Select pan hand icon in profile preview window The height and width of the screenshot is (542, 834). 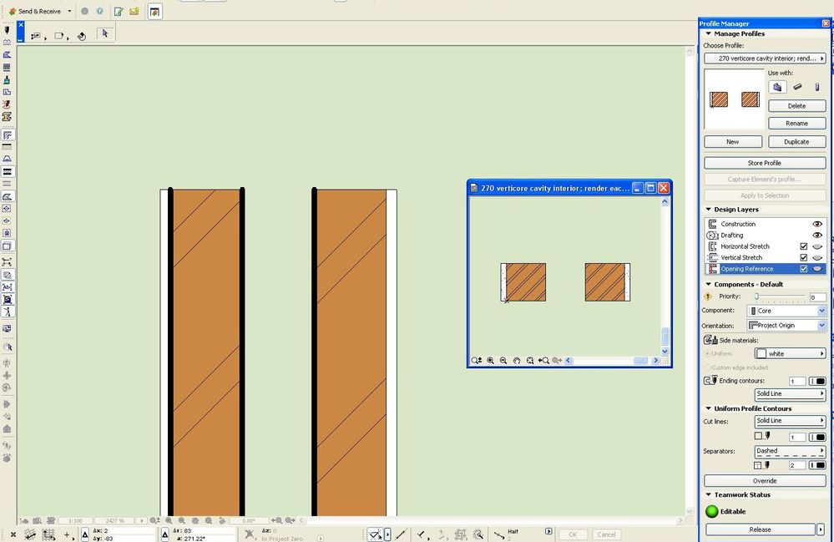[x=517, y=361]
